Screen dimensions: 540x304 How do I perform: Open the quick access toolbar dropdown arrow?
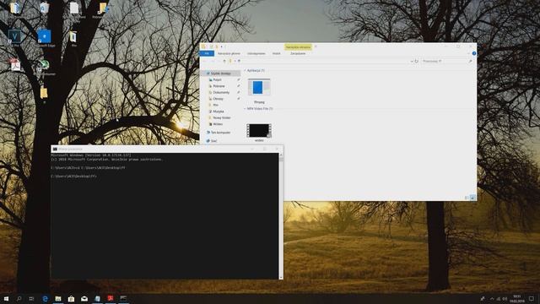pyautogui.click(x=222, y=46)
